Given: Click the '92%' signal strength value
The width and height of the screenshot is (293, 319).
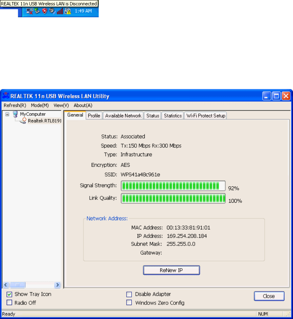Looking at the screenshot, I should [234, 188].
